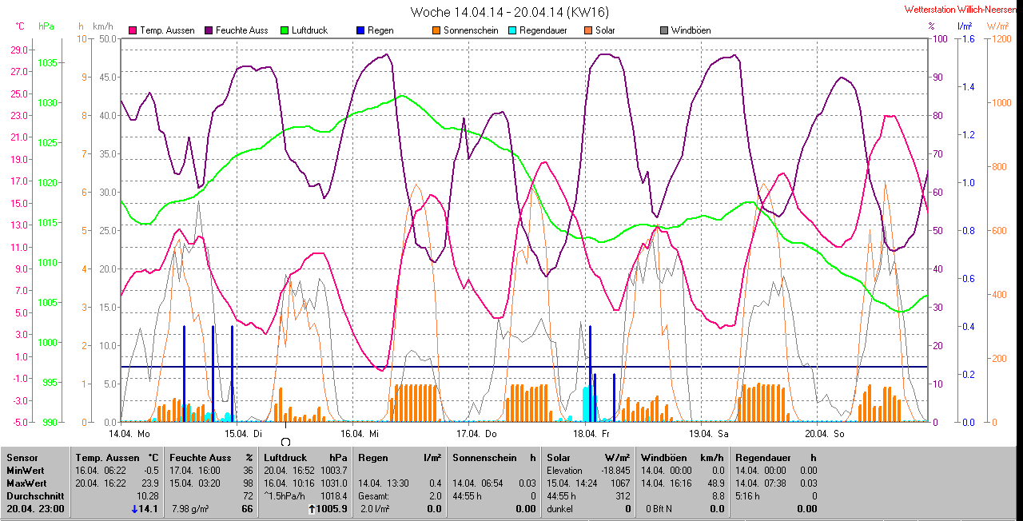Image resolution: width=1023 pixels, height=521 pixels.
Task: Click the maximum temperature value '23.9'
Action: coord(149,483)
